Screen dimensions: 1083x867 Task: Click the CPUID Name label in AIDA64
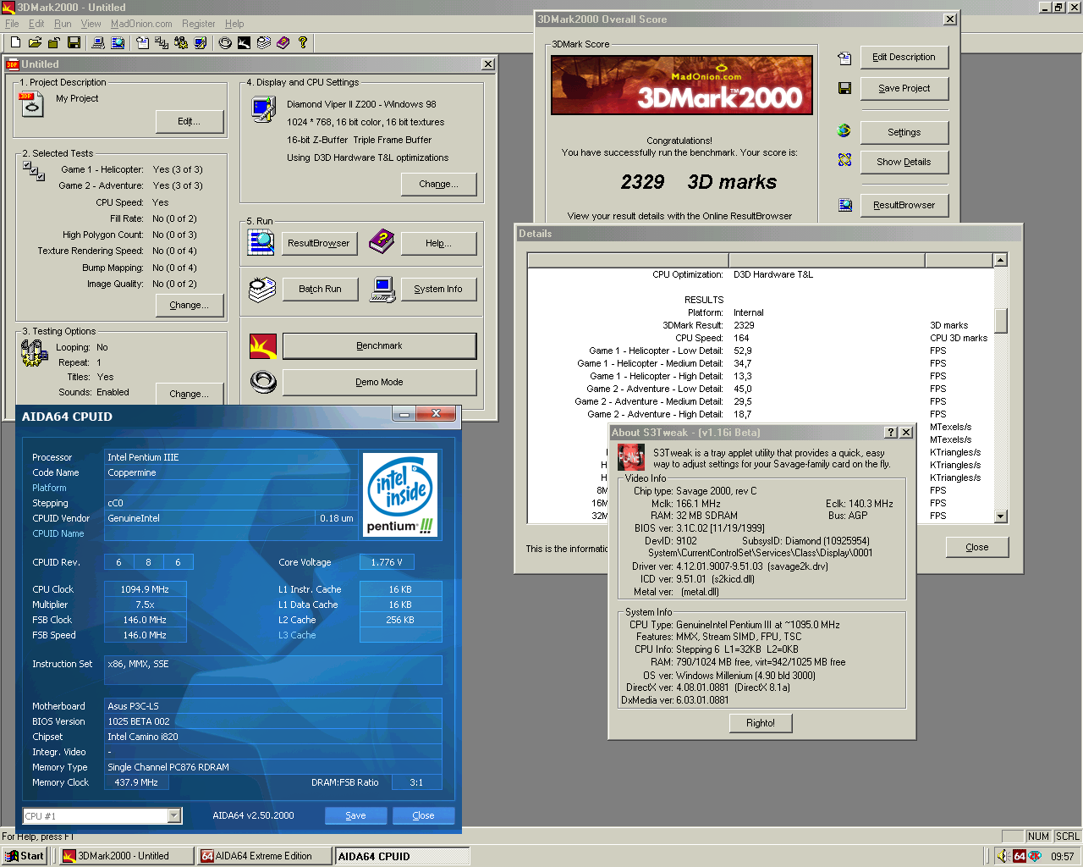coord(58,534)
